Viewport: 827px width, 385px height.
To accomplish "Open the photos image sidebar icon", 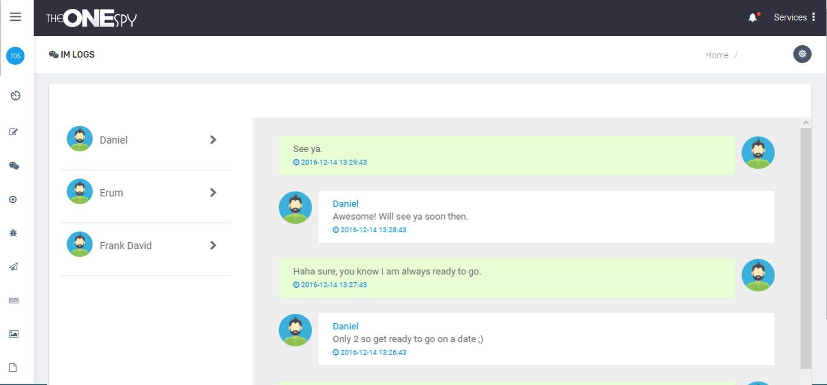I will pos(13,334).
